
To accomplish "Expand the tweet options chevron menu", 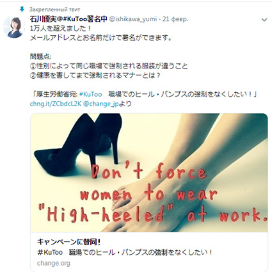I will tap(264, 20).
